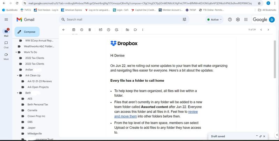
Task: Open search filter options icon
Action: pos(184,20)
